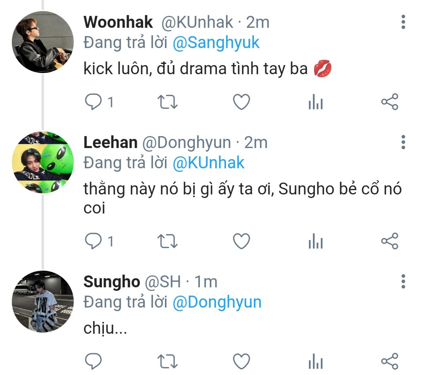View analytics on Sungho's tweet
The width and height of the screenshot is (428, 375).
[315, 362]
